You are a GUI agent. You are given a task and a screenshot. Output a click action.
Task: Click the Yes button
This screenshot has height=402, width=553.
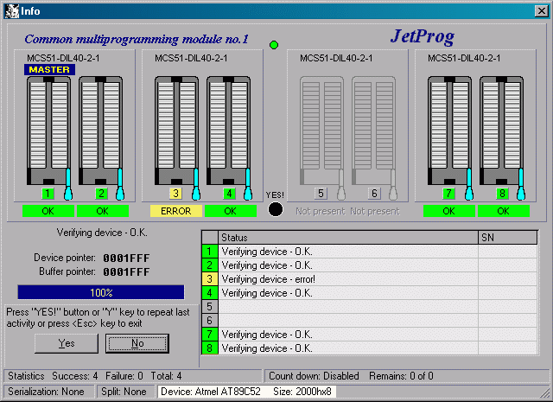tap(66, 343)
